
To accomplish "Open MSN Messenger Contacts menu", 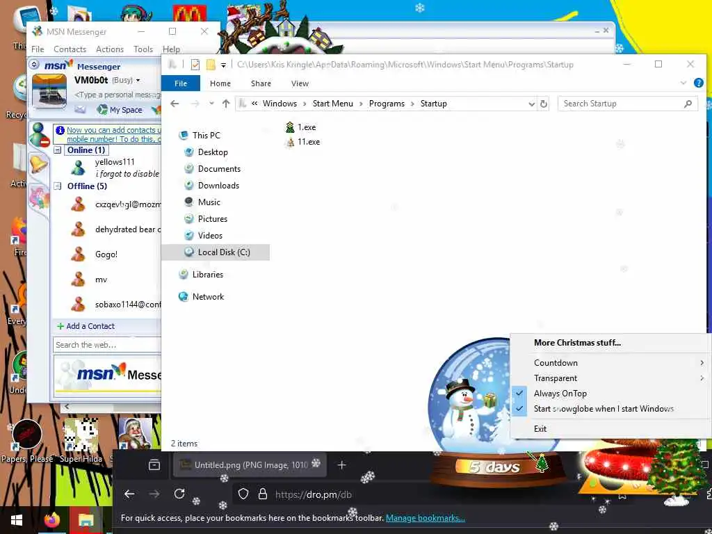I will pyautogui.click(x=70, y=49).
